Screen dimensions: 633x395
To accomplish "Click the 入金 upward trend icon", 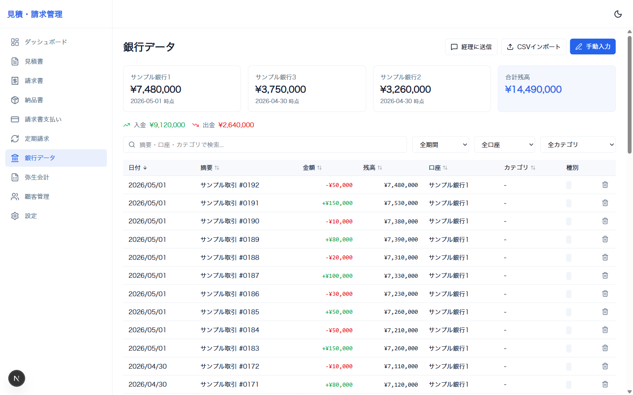I will [x=127, y=125].
